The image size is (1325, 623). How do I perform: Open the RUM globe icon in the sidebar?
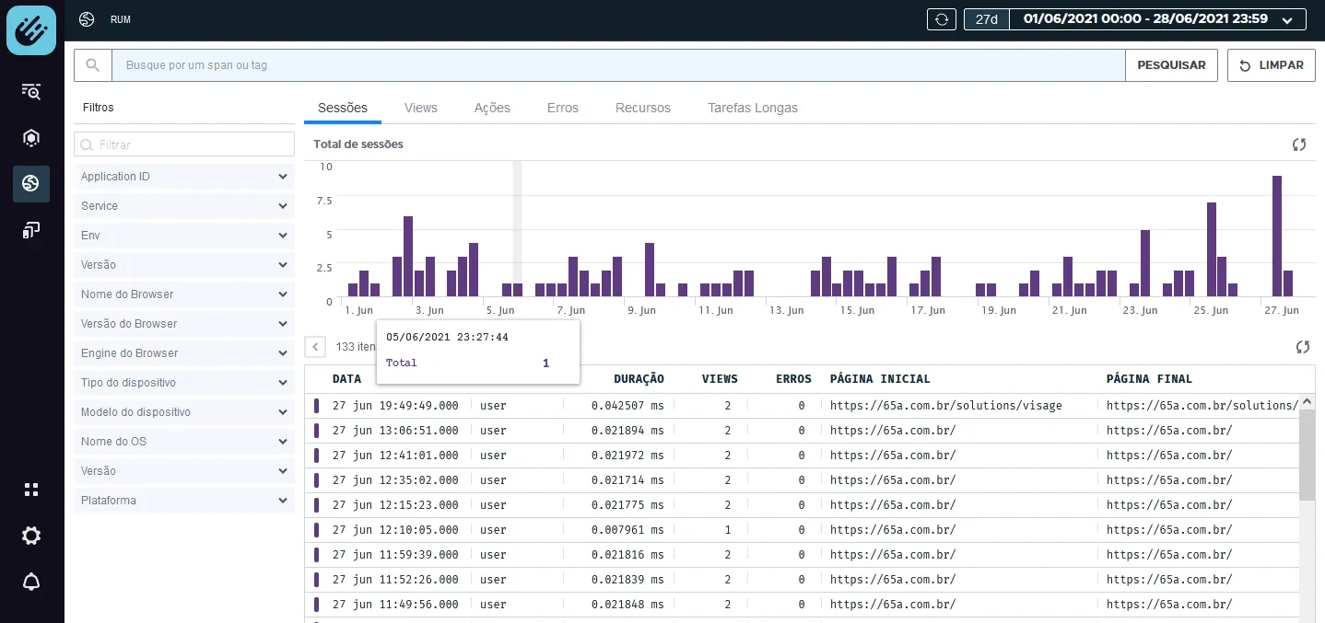[x=31, y=184]
